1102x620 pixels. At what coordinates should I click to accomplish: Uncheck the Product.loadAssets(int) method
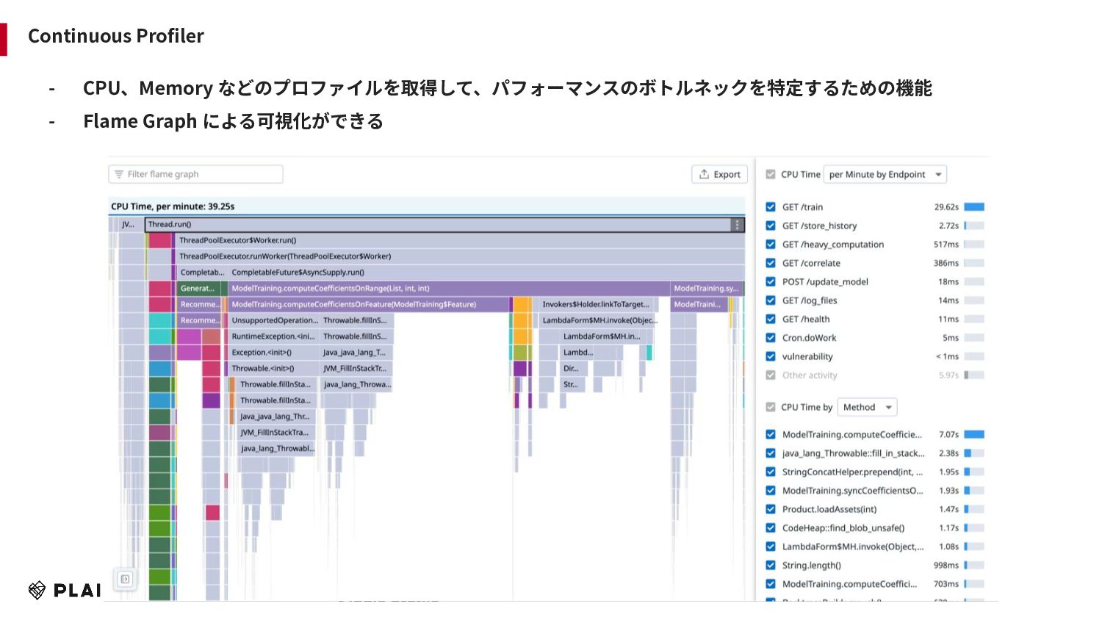[771, 509]
